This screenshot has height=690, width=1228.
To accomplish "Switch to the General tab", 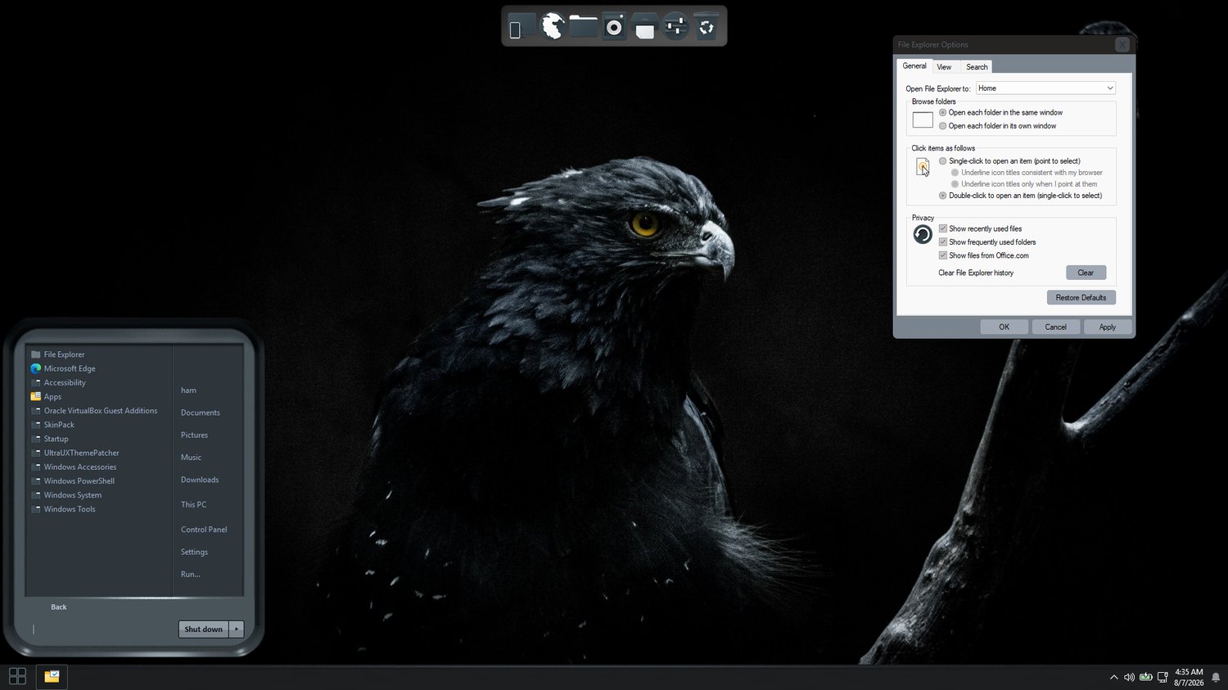I will point(914,66).
